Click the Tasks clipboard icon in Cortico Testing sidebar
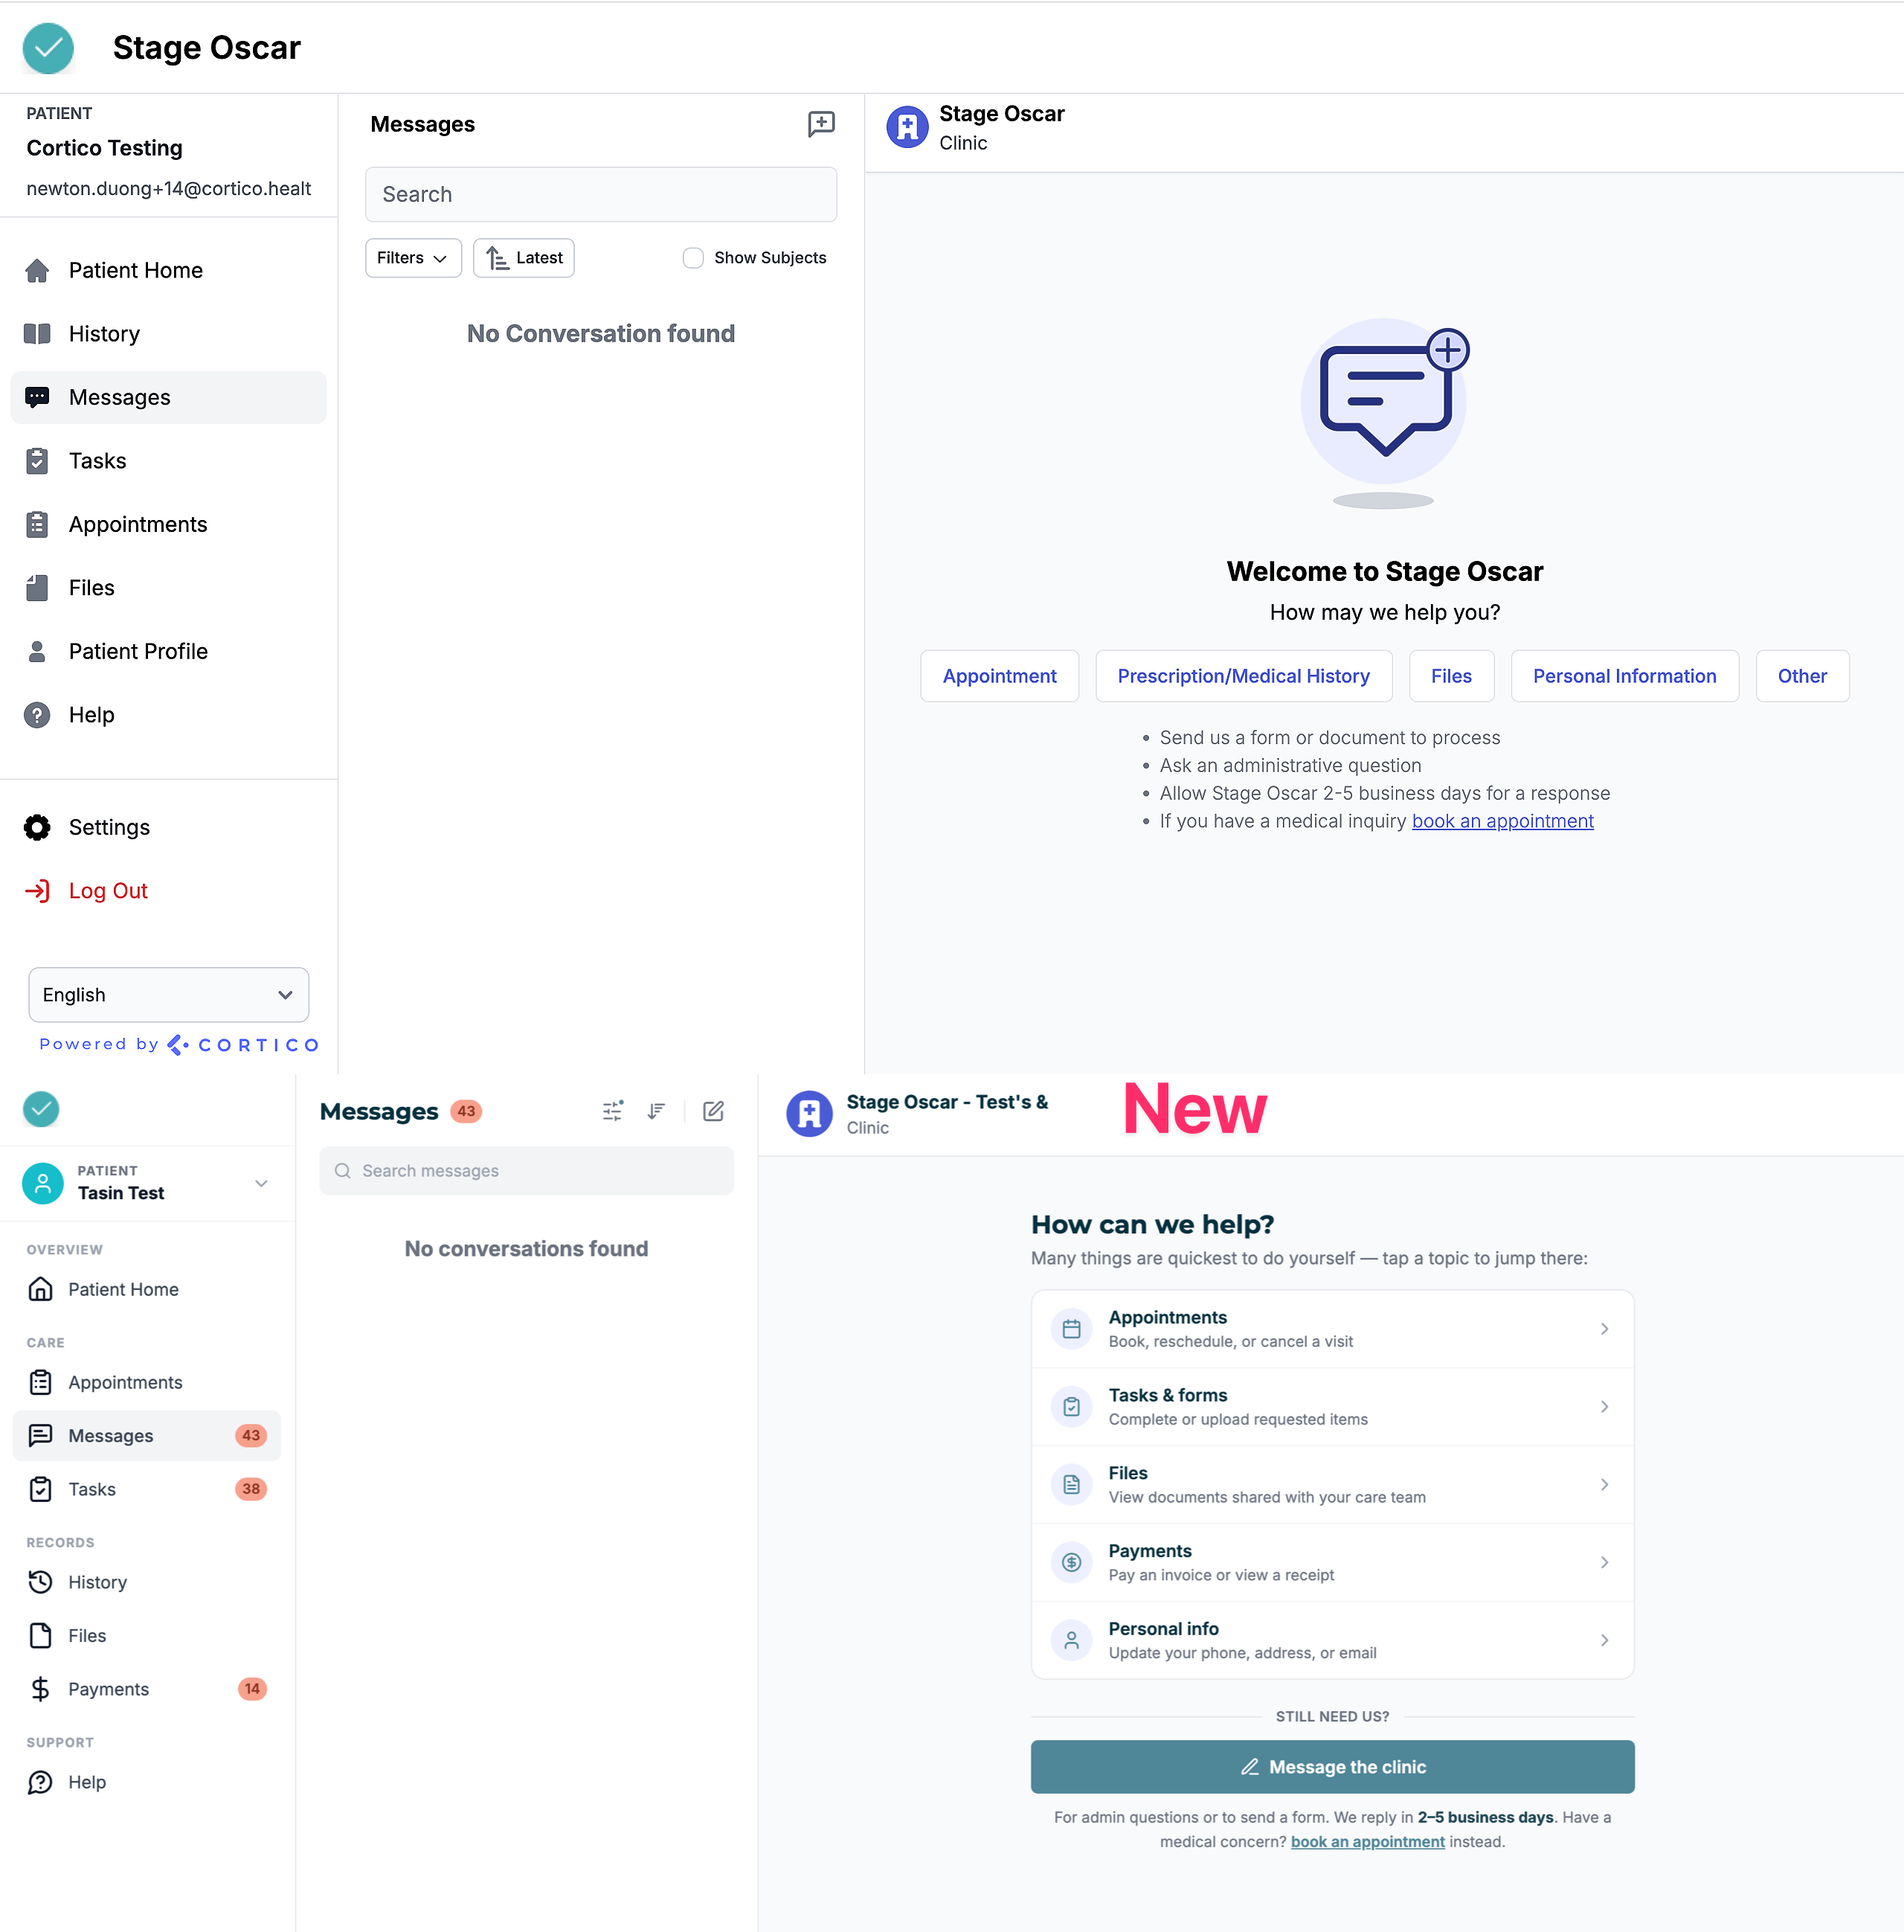Viewport: 1904px width, 1932px height. point(37,461)
